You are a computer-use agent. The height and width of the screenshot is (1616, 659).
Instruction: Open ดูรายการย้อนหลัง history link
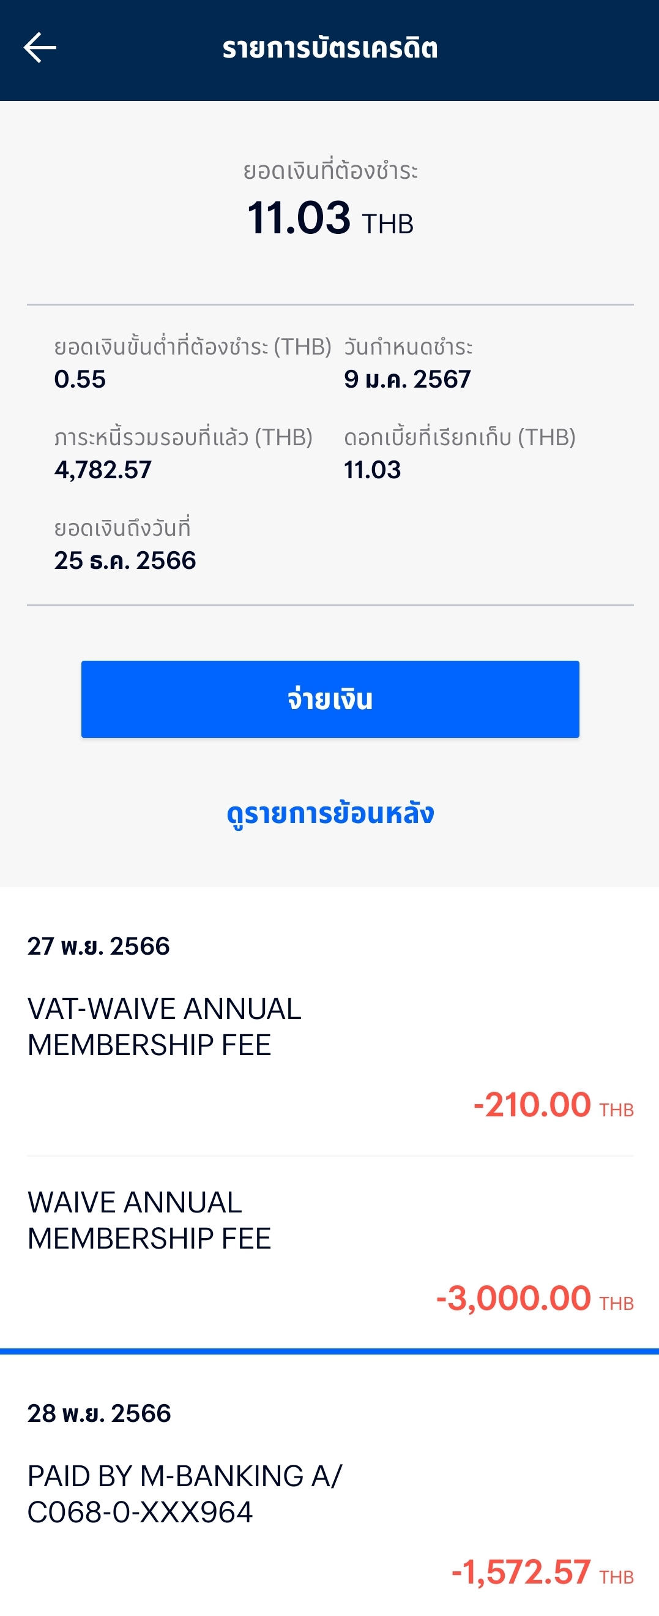pos(330,814)
